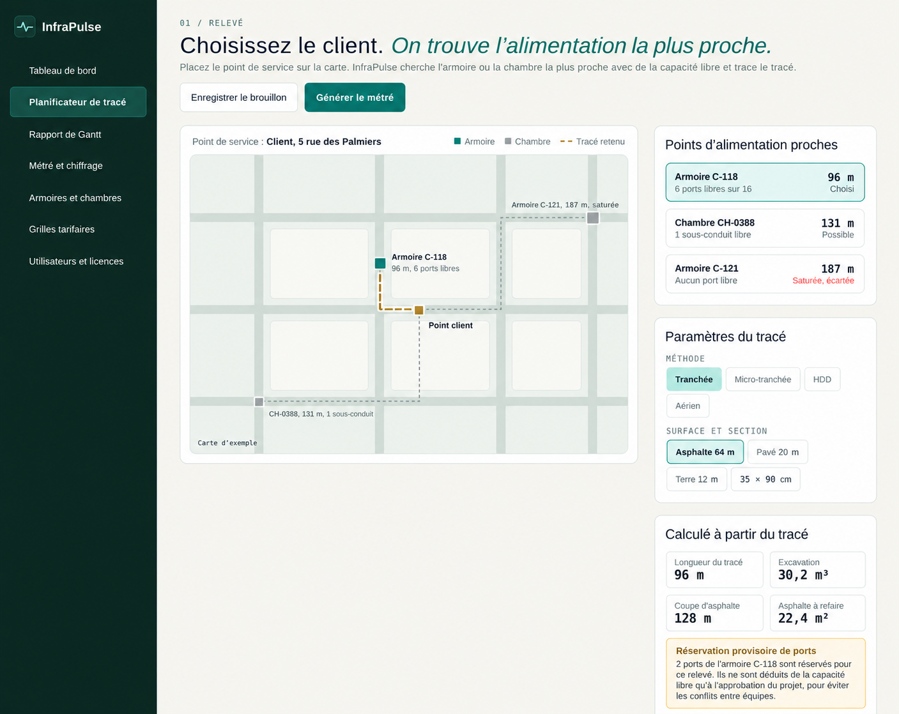Click Enregistrer le brouillon button

(x=239, y=98)
